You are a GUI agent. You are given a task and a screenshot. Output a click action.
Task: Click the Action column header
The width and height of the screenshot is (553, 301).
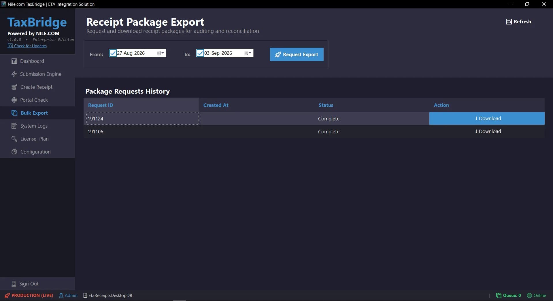click(x=487, y=105)
